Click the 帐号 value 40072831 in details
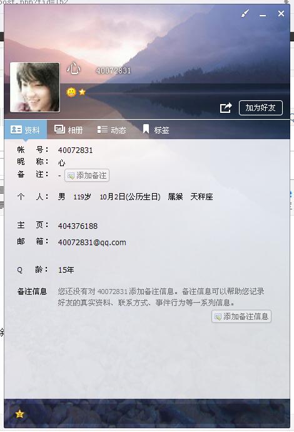The image size is (294, 432). pyautogui.click(x=75, y=150)
